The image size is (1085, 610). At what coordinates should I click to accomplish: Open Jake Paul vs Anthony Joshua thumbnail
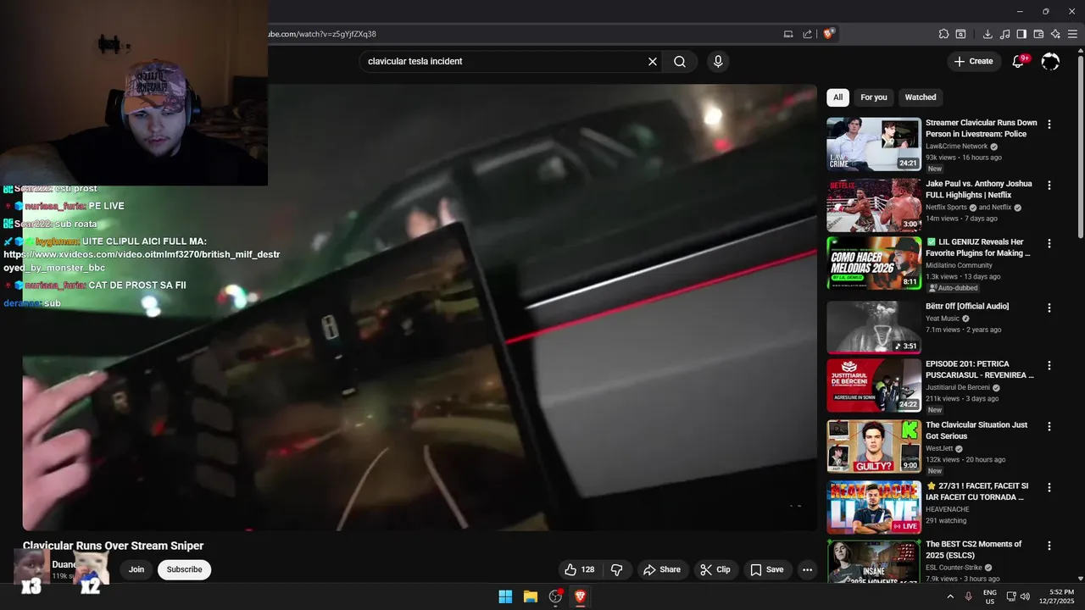(874, 205)
